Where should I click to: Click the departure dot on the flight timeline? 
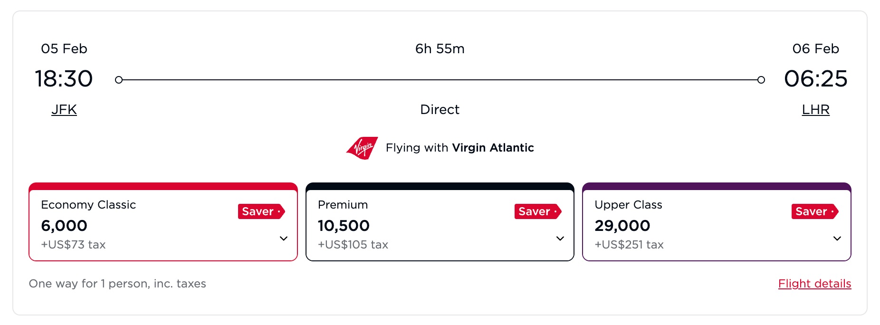(118, 79)
